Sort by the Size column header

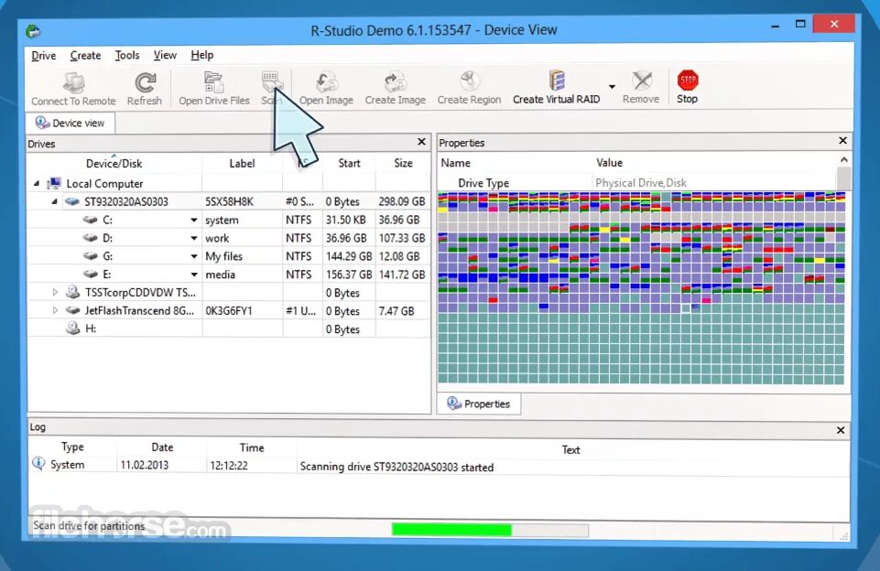pos(403,163)
